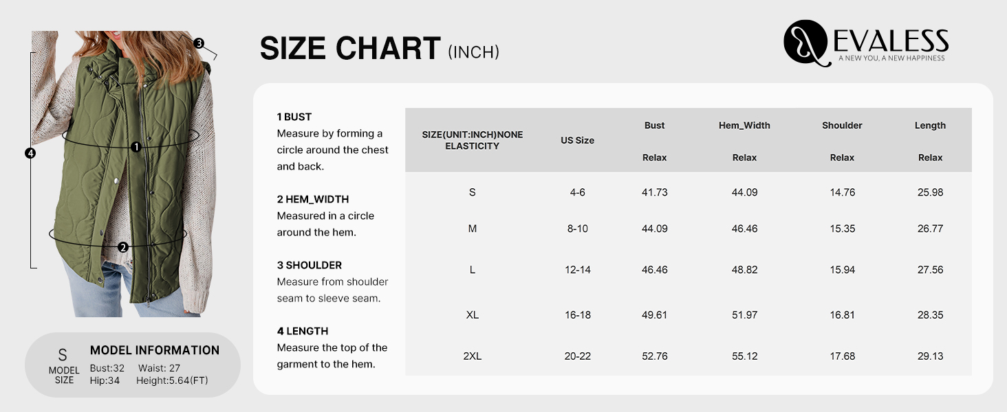Click the 2 HEM_WIDTH measurement heading
The height and width of the screenshot is (412, 1007).
[312, 199]
